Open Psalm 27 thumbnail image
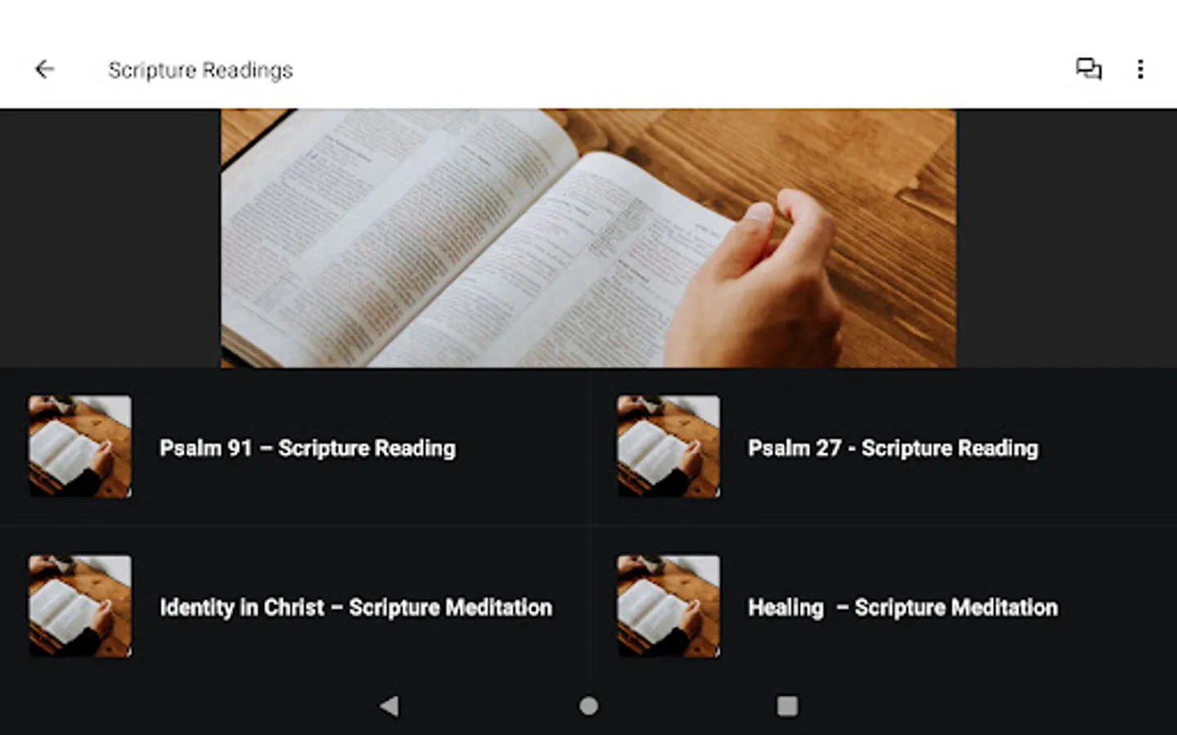Screen dimensions: 1177x735 click(669, 447)
